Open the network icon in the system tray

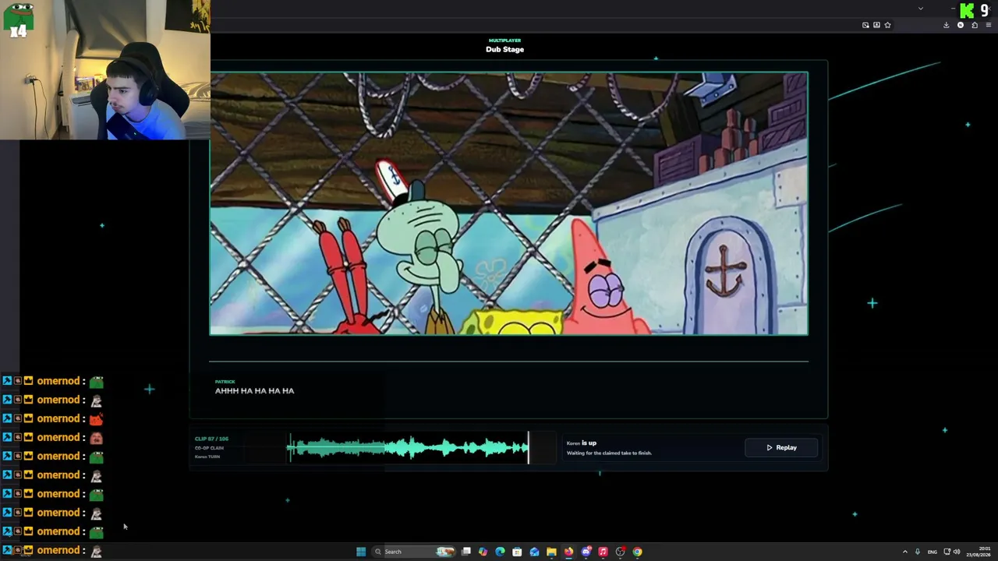(947, 552)
